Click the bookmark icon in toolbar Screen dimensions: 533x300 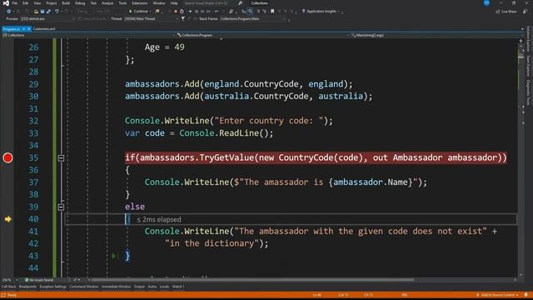coord(272,11)
